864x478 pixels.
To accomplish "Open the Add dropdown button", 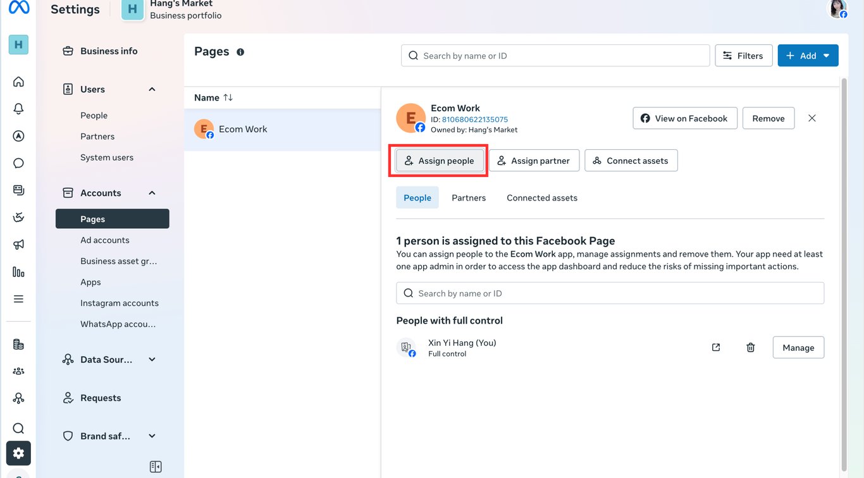I will [808, 56].
